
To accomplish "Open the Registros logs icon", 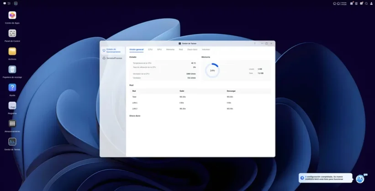I will click(x=12, y=106).
